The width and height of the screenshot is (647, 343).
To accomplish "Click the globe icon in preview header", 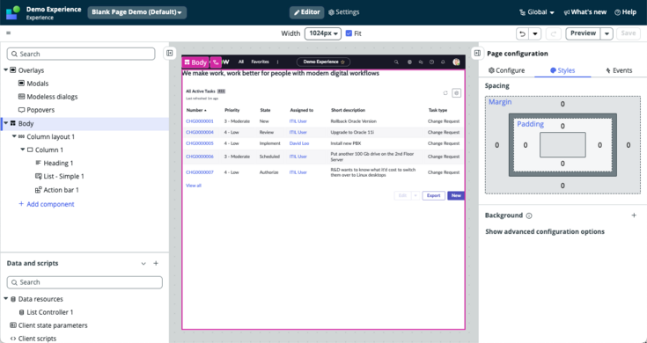I will (409, 62).
